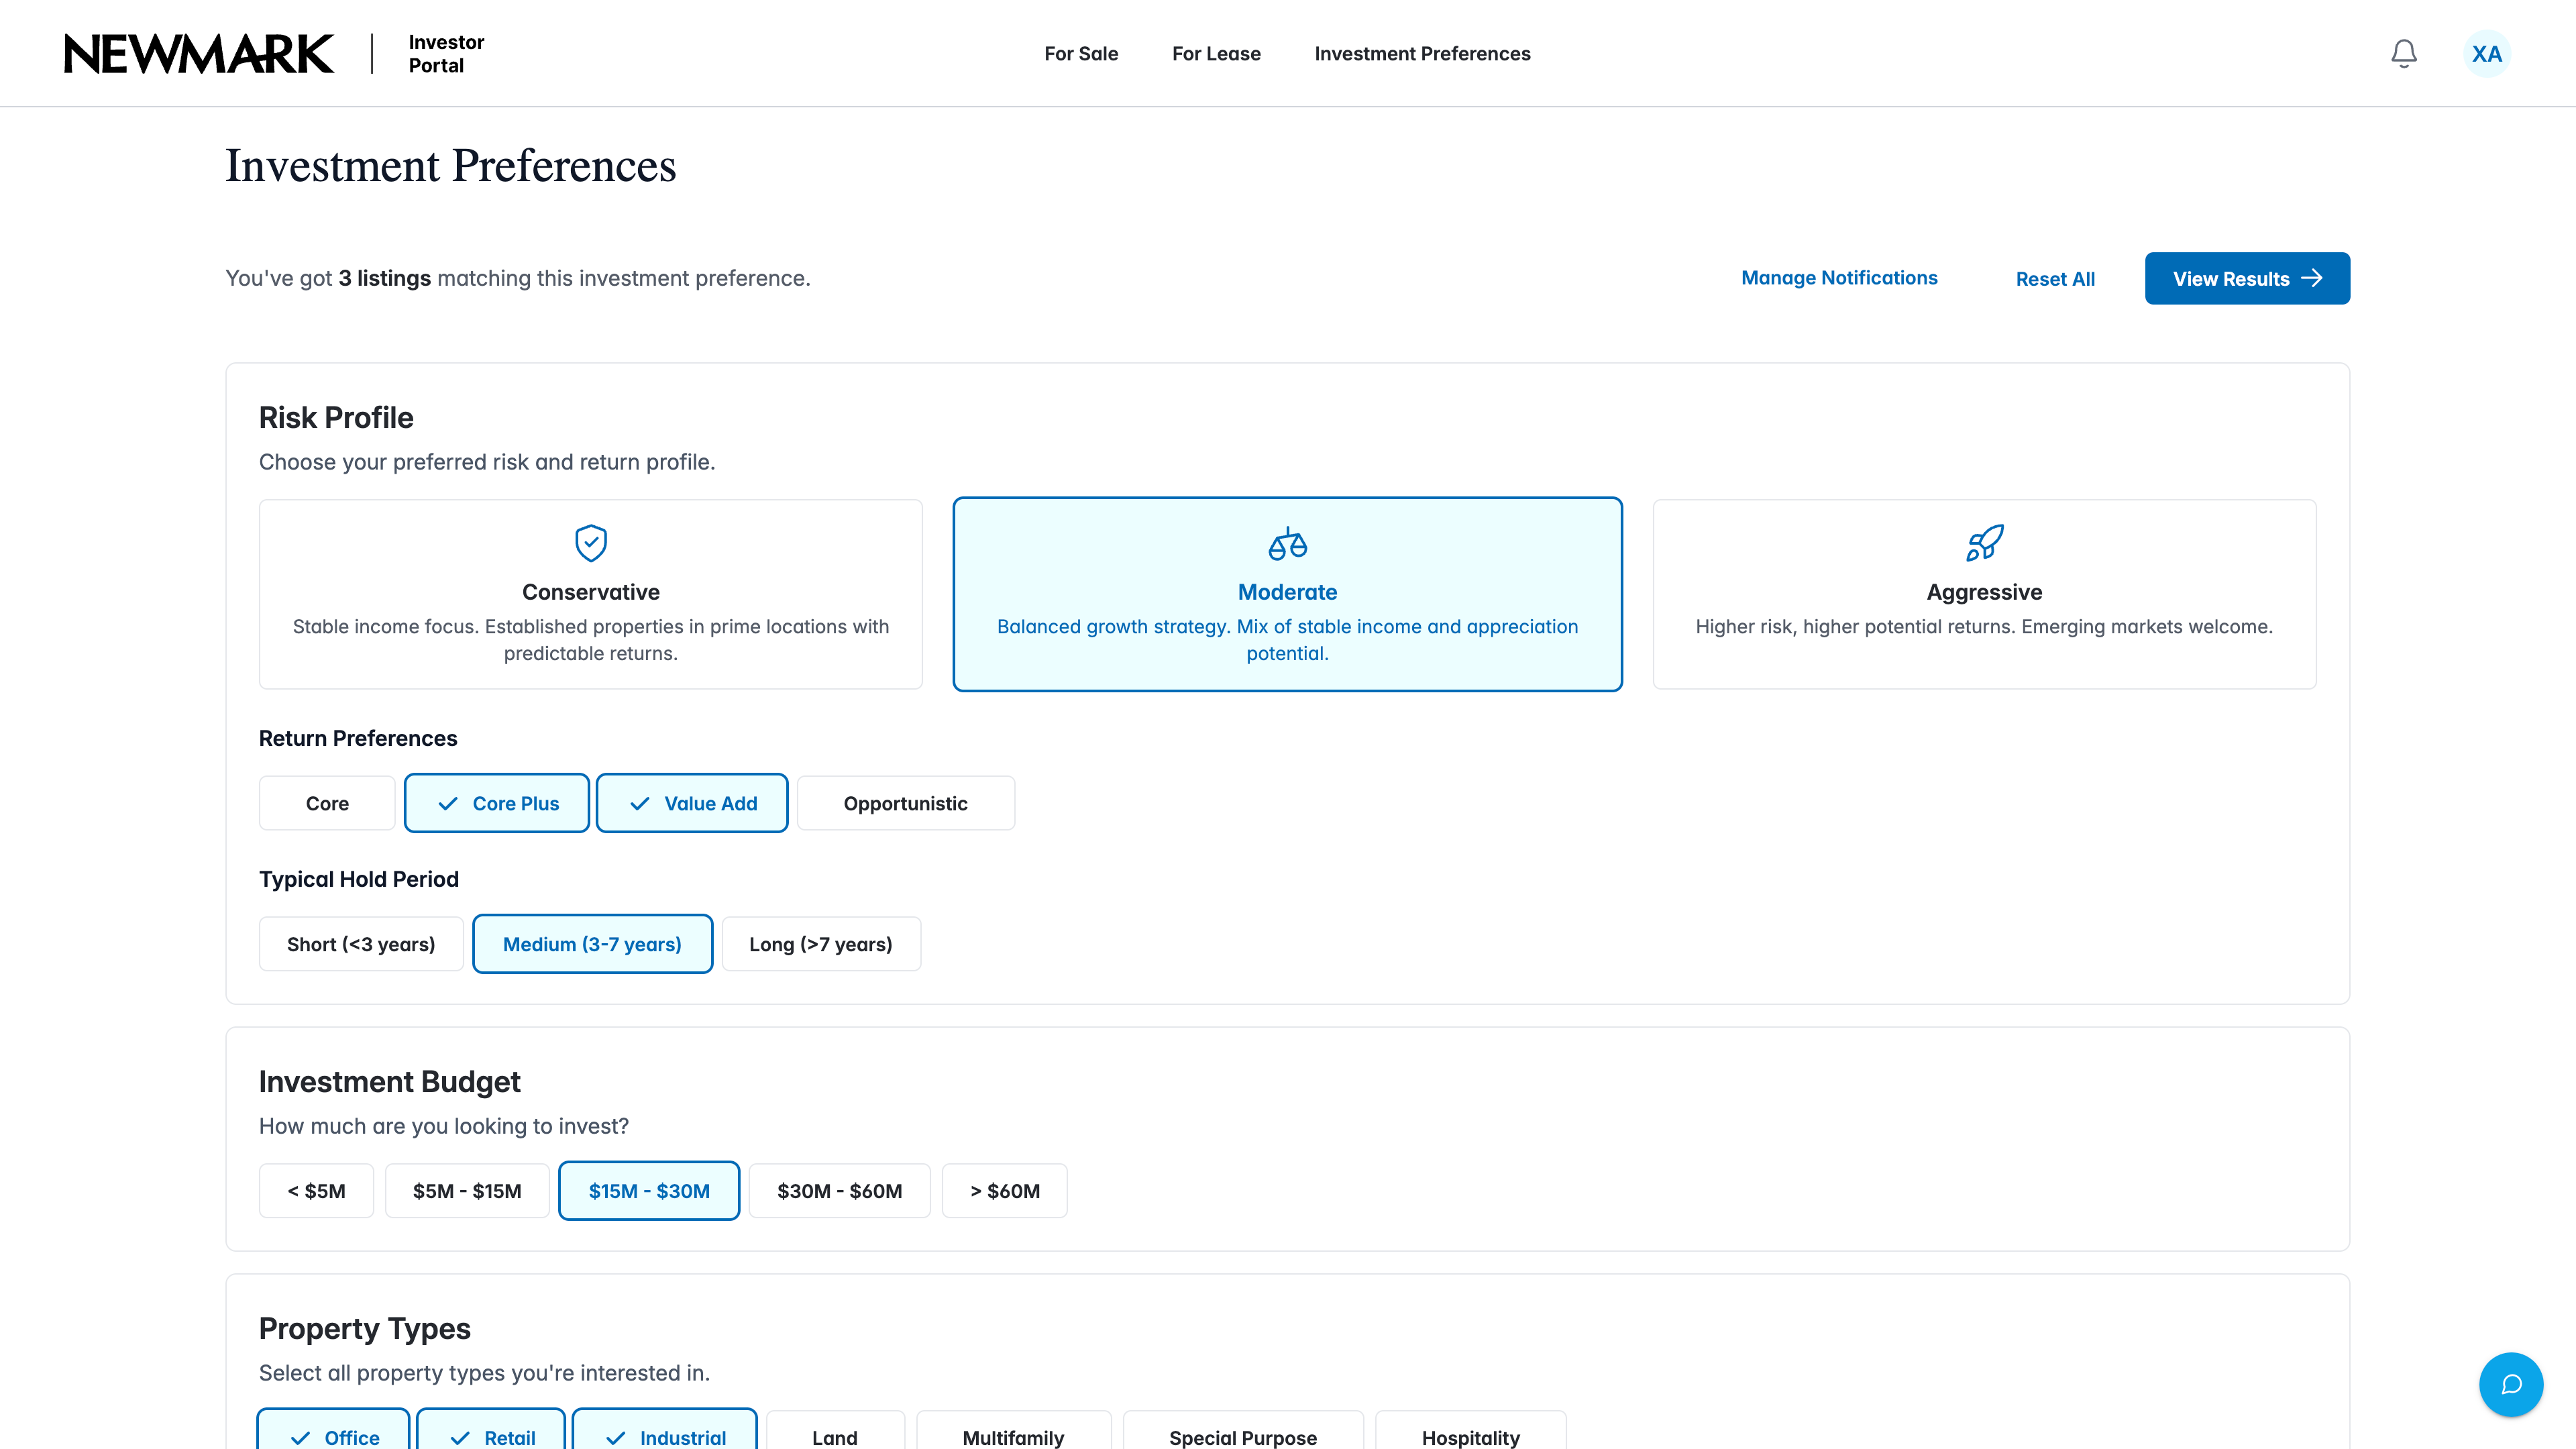
Task: Select the Long (>7 years) hold period
Action: pyautogui.click(x=821, y=944)
